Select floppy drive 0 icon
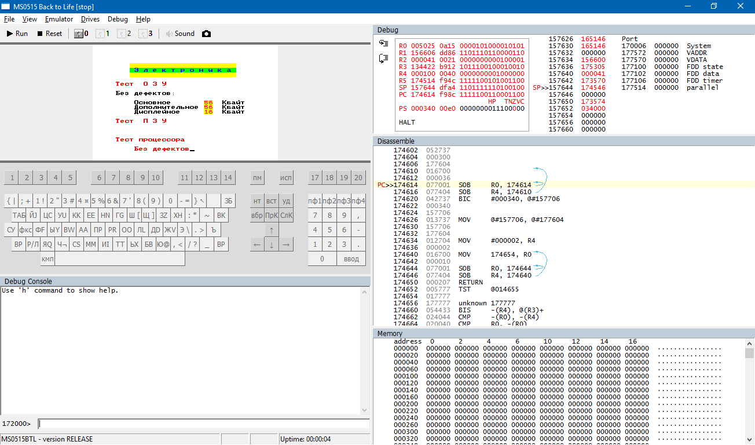 point(82,34)
